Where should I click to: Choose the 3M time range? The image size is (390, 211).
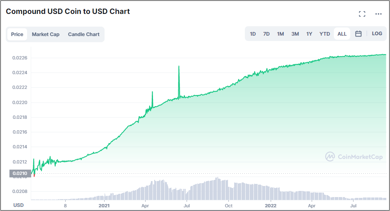(x=295, y=34)
